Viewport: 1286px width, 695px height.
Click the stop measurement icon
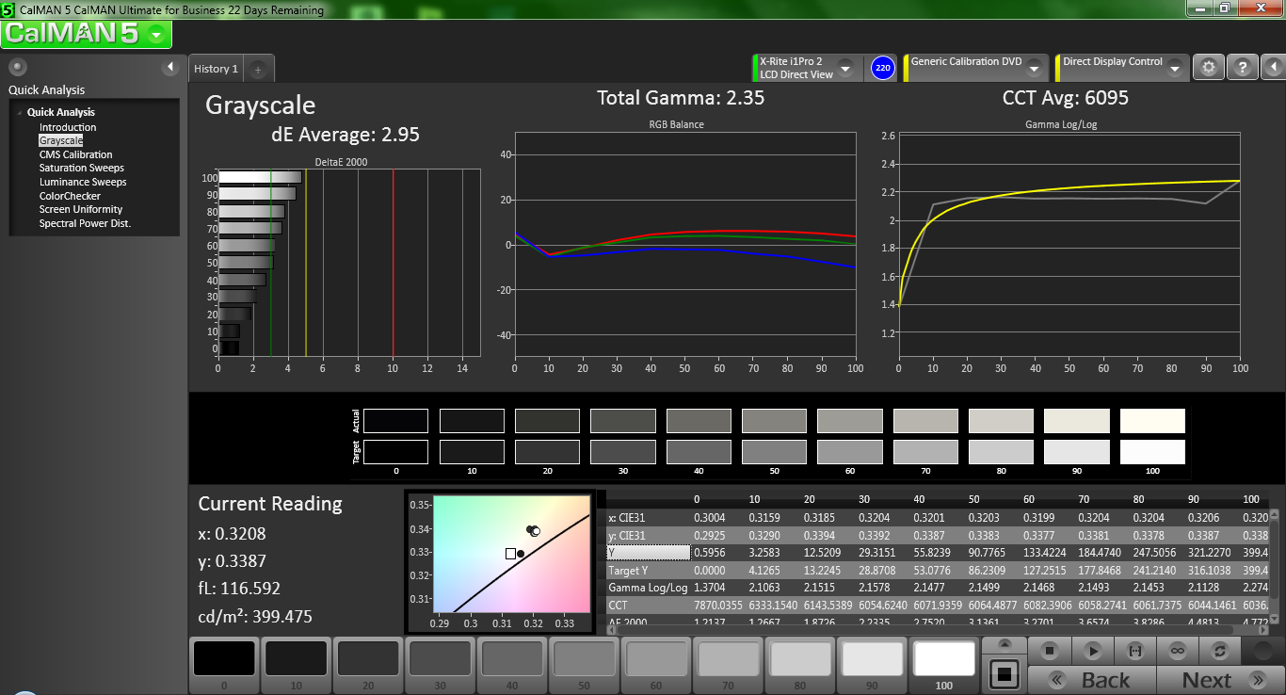[1051, 651]
